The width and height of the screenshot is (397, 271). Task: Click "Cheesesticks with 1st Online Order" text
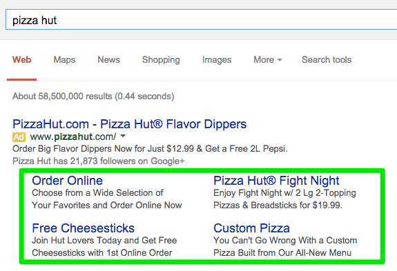pyautogui.click(x=102, y=253)
